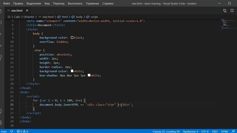Click Строка 25, столбец 59 status entry
237x133 pixels.
click(166, 132)
